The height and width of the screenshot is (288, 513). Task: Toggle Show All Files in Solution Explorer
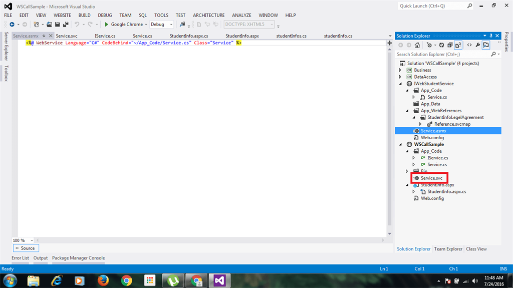tap(458, 45)
